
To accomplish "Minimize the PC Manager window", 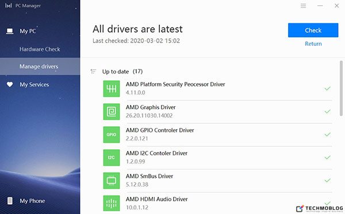I will click(x=320, y=6).
